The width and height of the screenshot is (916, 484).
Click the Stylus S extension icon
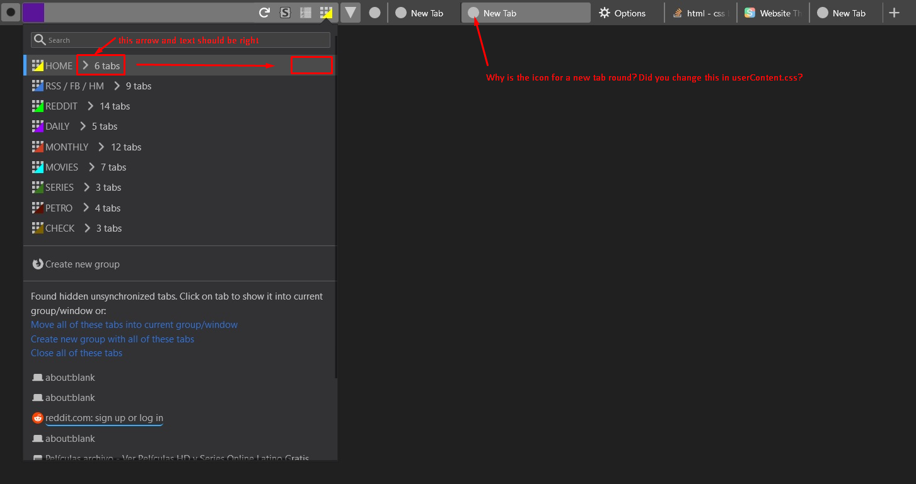286,12
